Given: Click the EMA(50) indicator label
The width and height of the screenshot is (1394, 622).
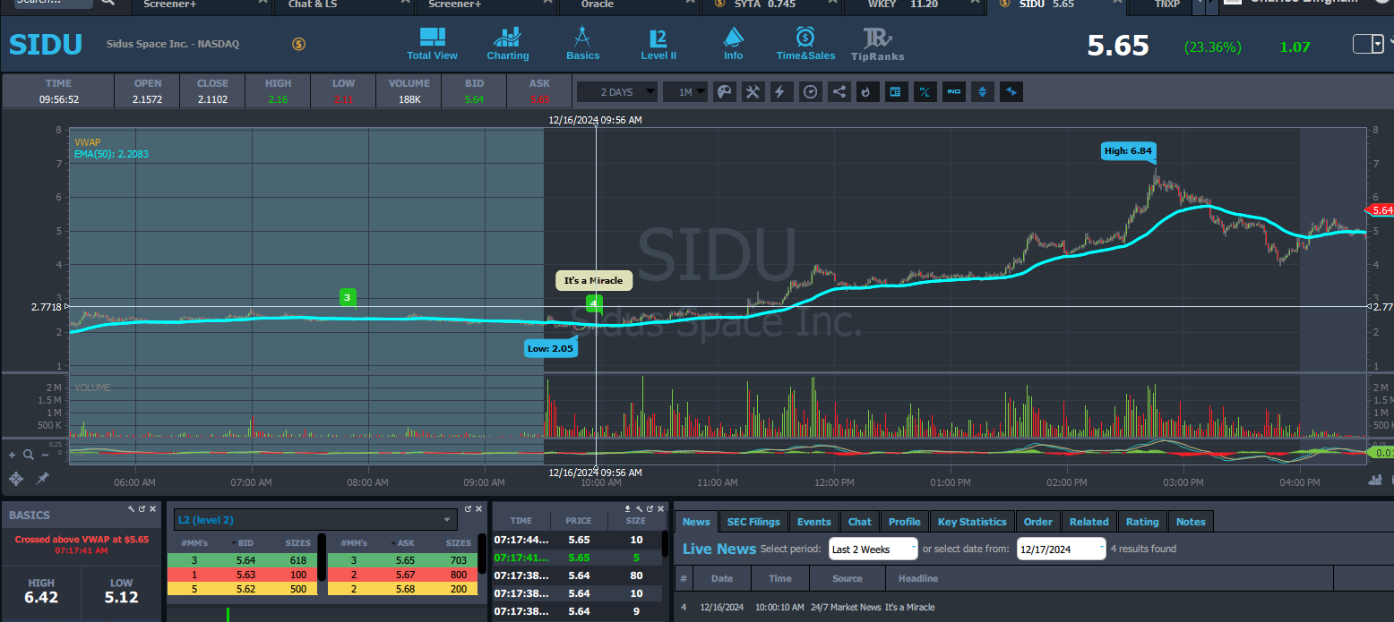Looking at the screenshot, I should pos(111,154).
